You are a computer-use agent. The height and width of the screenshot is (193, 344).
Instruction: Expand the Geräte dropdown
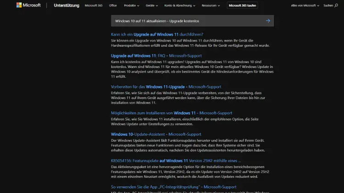tap(152, 5)
